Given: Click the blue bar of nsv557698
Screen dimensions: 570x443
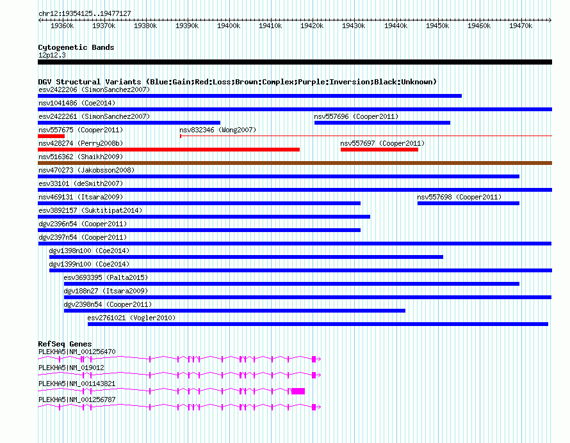Looking at the screenshot, I should tap(469, 203).
